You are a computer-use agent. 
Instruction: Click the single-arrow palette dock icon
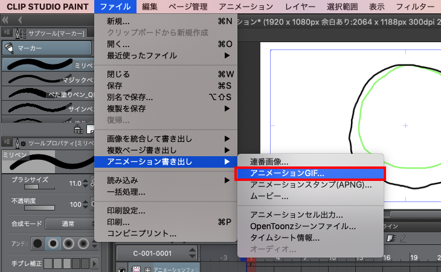(x=20, y=21)
